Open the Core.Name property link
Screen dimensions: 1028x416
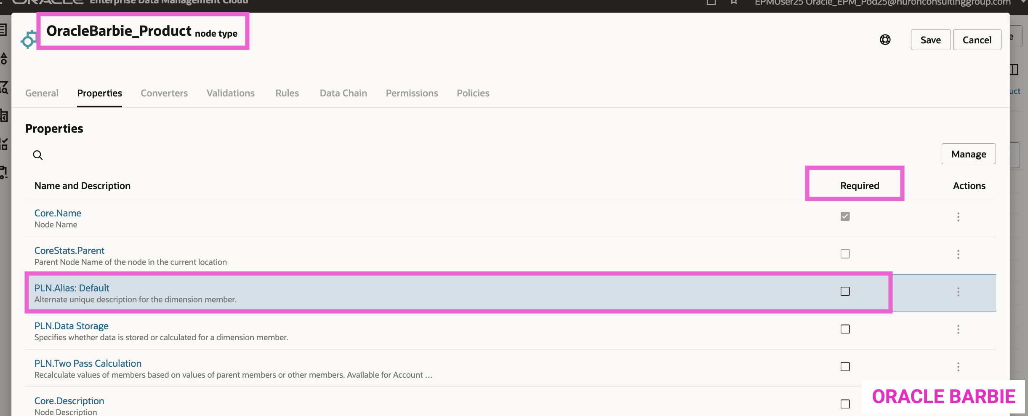coord(58,213)
